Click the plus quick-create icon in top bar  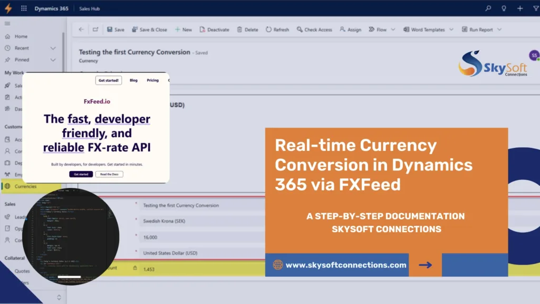click(x=520, y=8)
